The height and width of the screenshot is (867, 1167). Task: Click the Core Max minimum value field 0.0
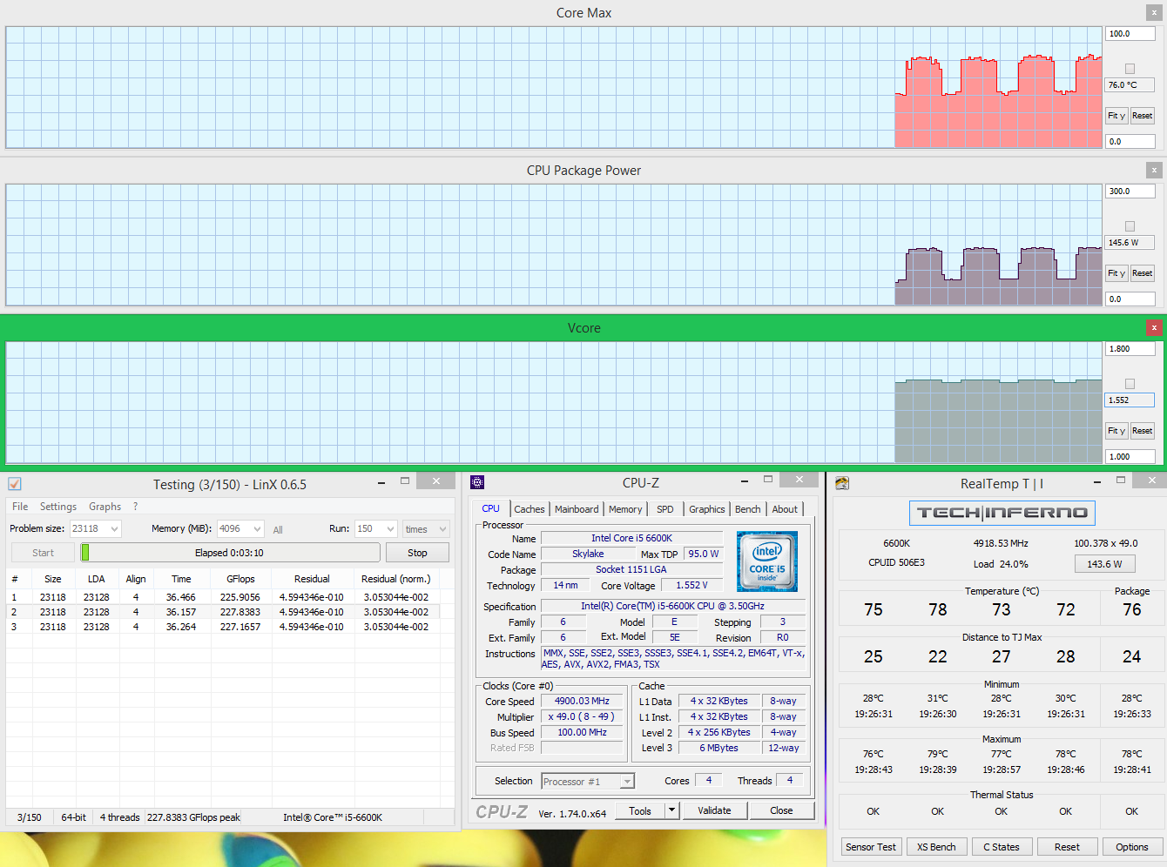(x=1130, y=142)
